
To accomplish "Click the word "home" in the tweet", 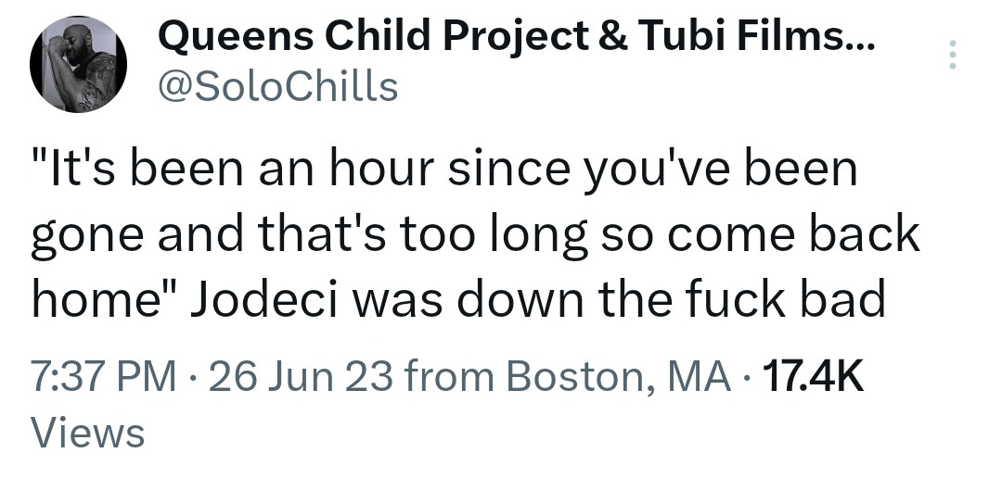I will coord(95,297).
